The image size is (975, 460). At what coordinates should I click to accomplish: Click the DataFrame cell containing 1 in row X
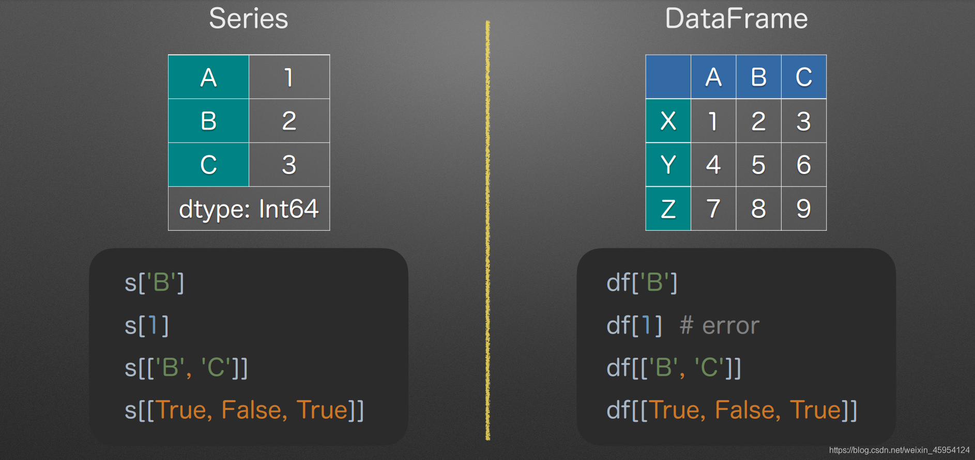pos(713,121)
